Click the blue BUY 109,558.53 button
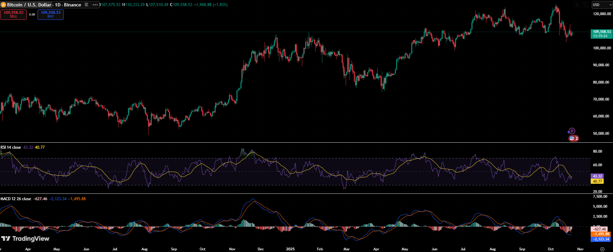 [x=51, y=14]
